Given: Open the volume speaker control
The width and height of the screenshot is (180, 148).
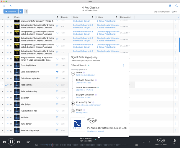Looking at the screenshot, I should coord(174,141).
